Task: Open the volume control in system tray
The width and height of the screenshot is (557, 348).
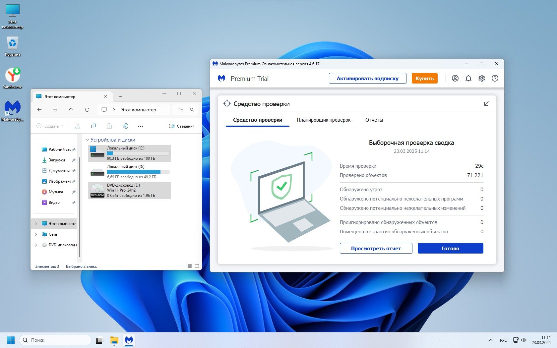Action: pos(524,340)
